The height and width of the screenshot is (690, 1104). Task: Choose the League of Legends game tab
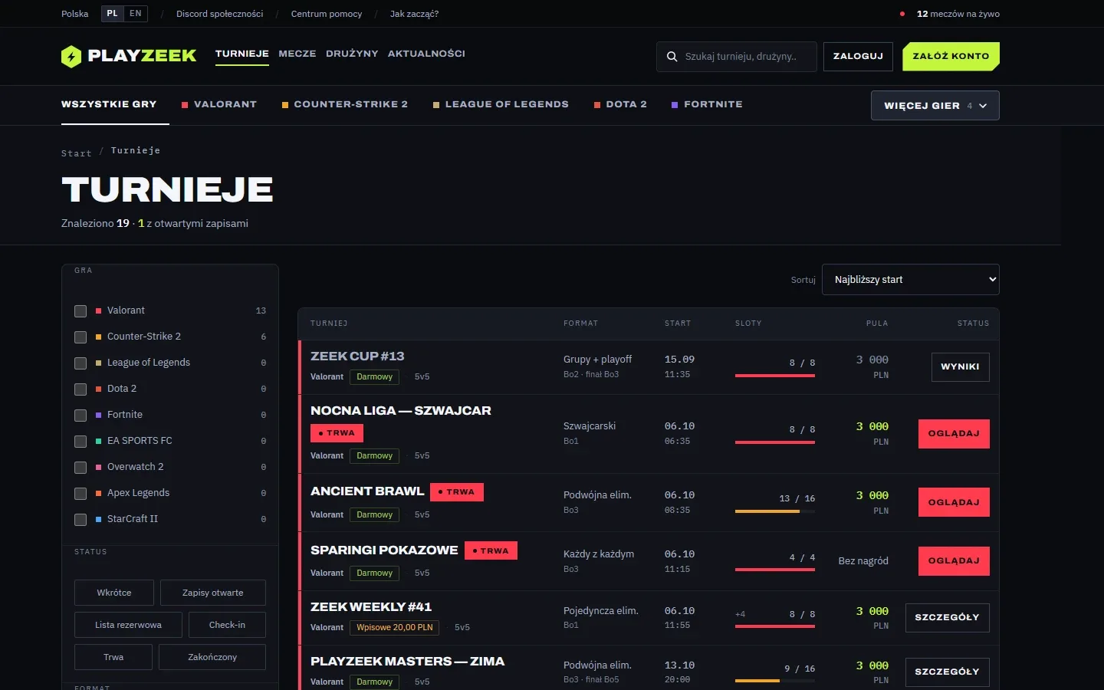(x=501, y=104)
